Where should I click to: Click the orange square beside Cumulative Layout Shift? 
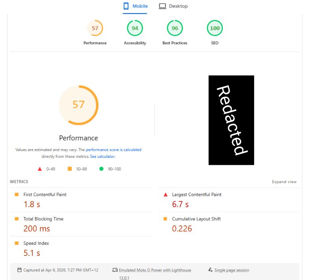(x=165, y=219)
